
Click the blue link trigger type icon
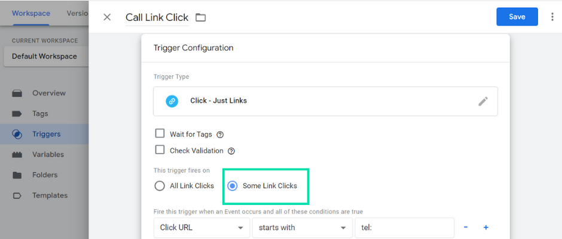coord(172,101)
